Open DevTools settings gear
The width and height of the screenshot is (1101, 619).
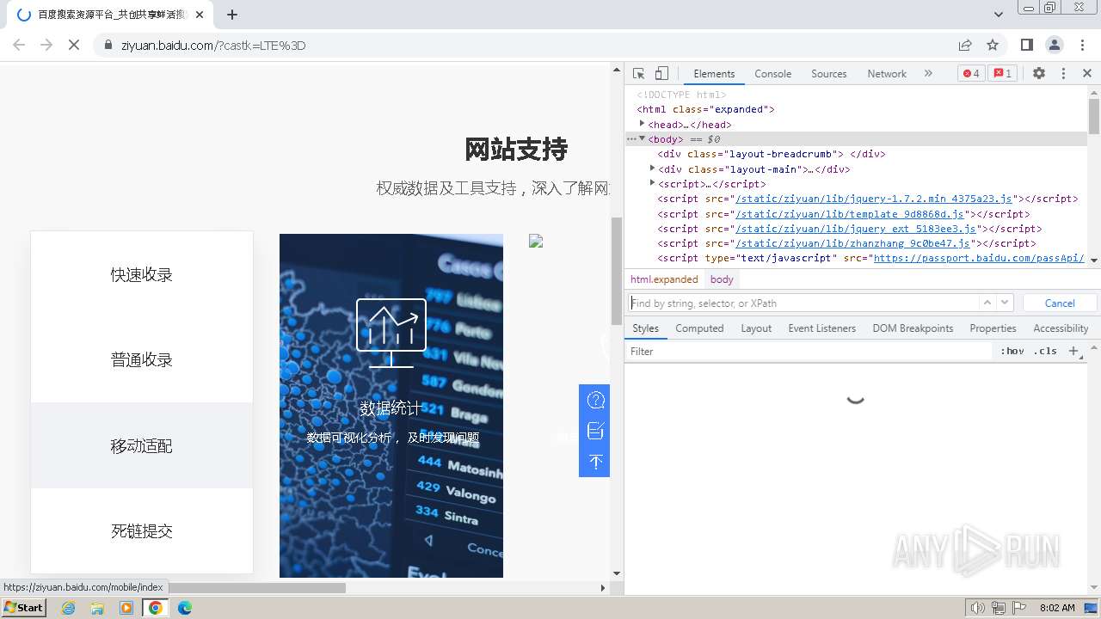tap(1039, 74)
